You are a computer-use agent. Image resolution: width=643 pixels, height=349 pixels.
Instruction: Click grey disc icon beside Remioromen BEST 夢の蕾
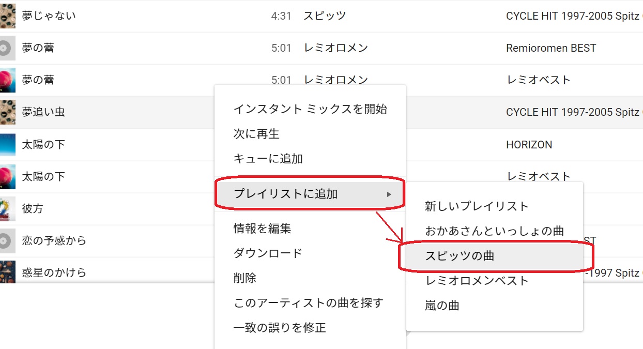tap(6, 48)
